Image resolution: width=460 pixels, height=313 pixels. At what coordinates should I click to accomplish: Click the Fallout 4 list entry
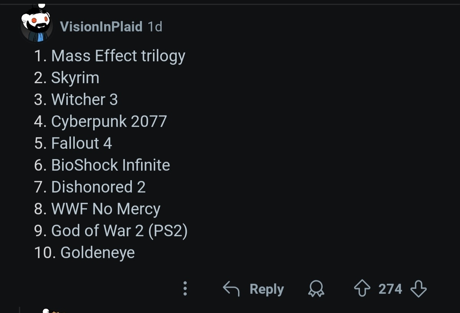[81, 143]
